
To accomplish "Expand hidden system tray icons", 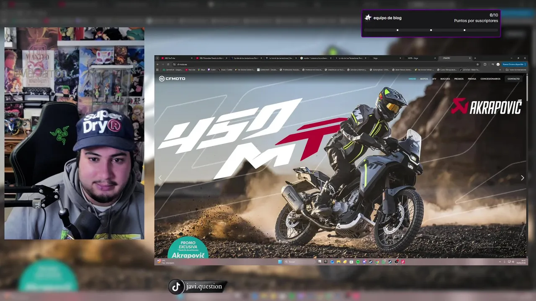I will [x=500, y=262].
